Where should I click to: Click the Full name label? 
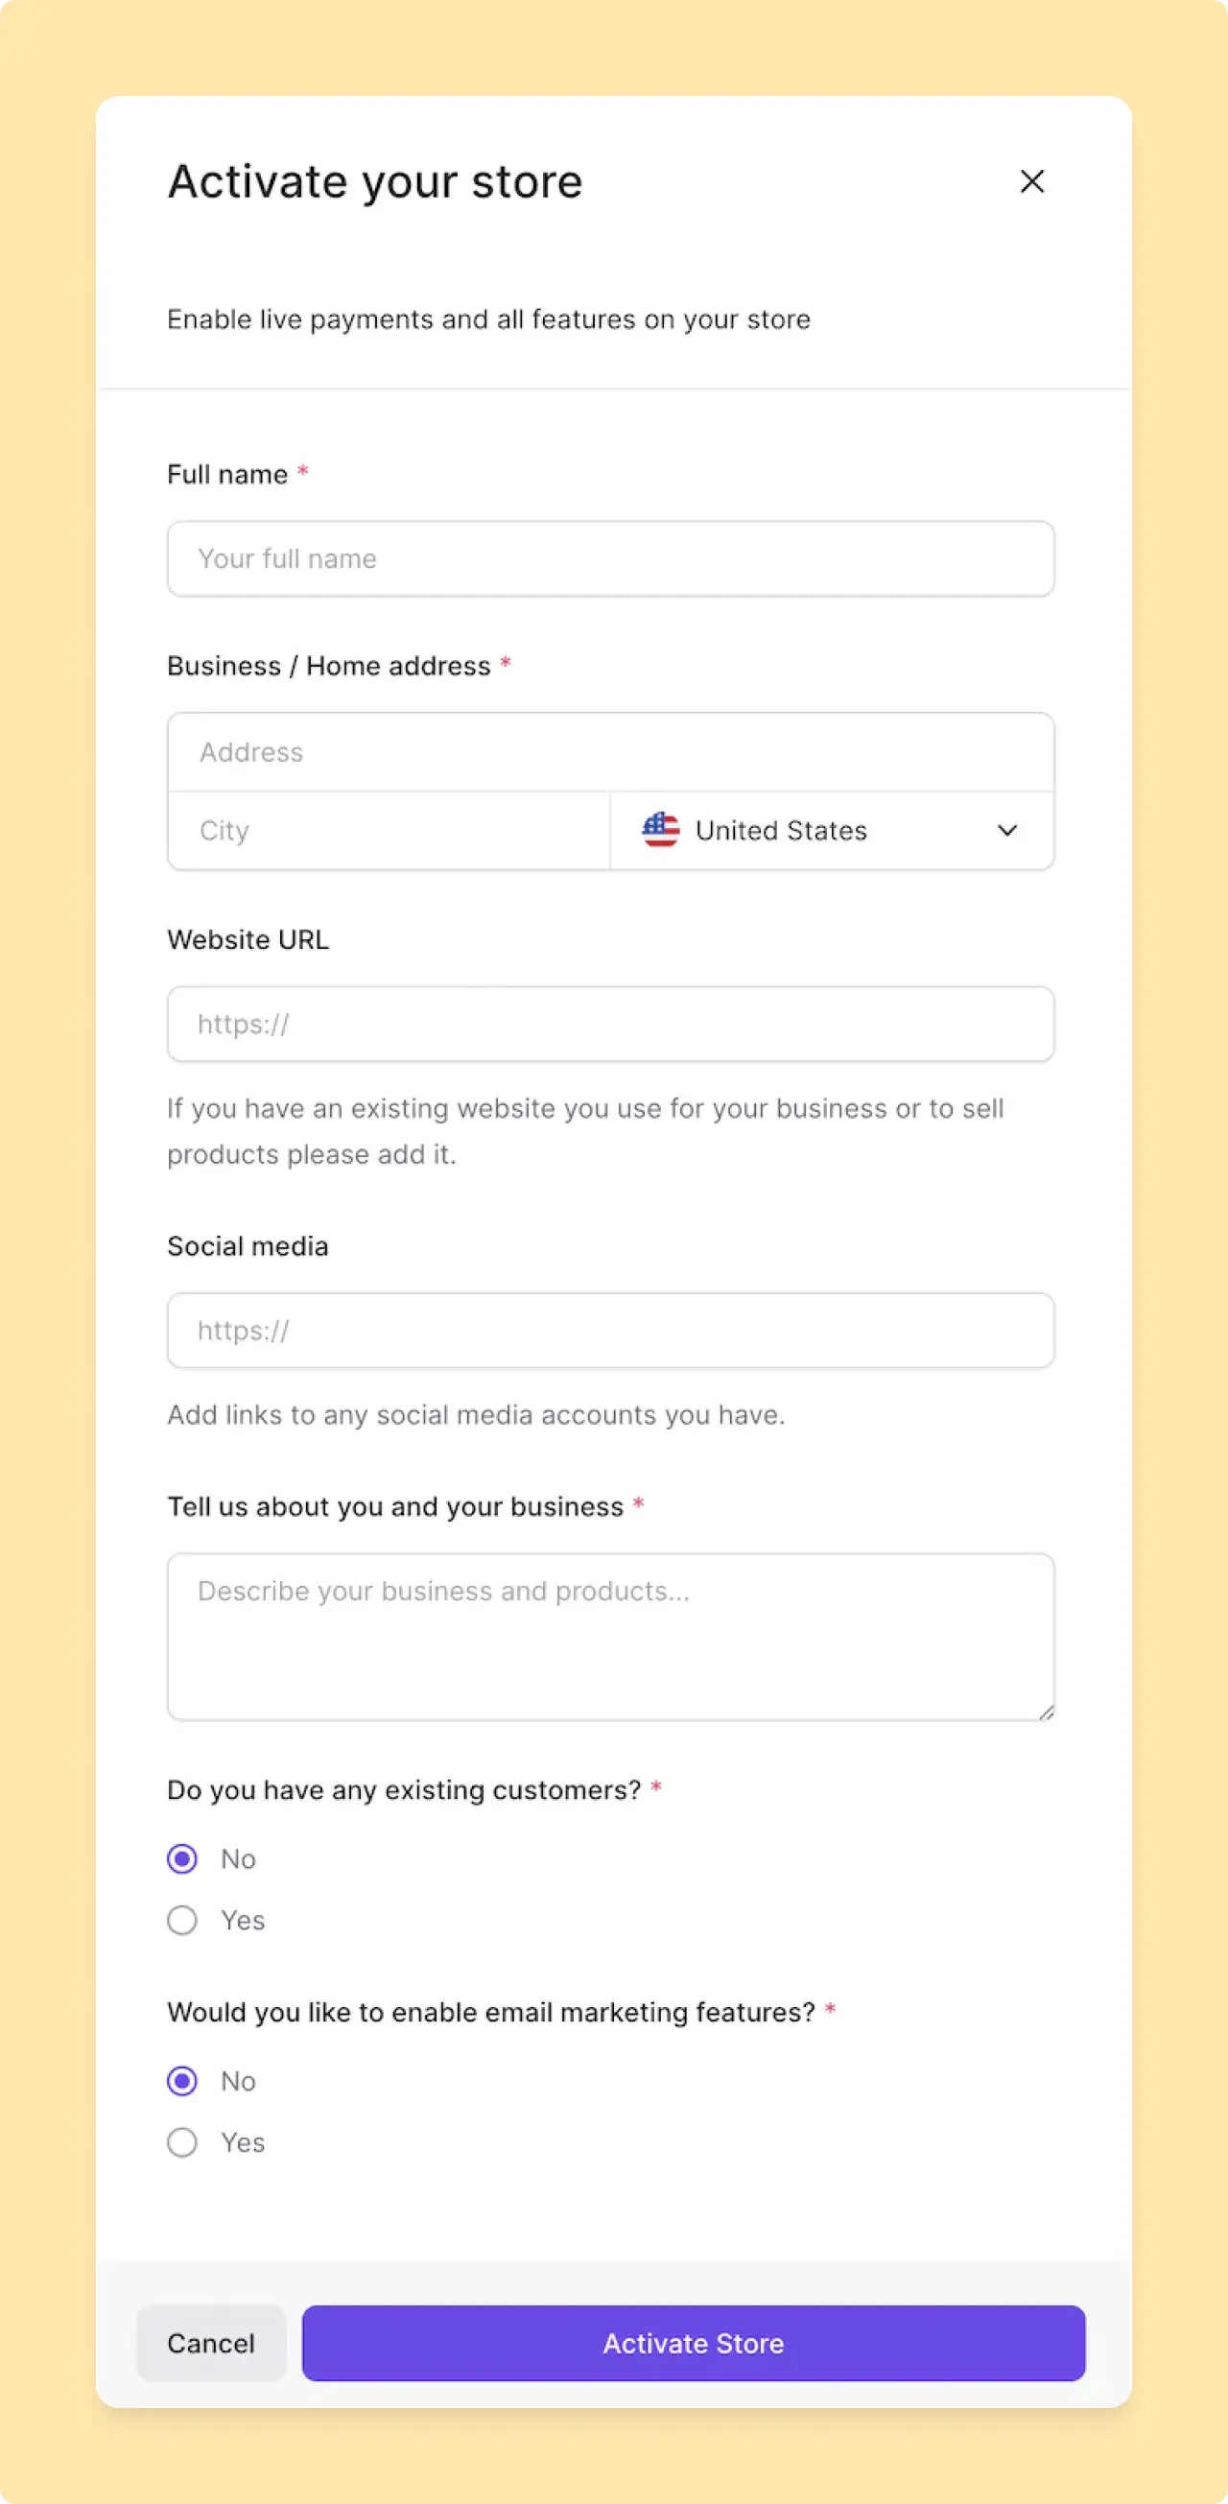tap(225, 474)
